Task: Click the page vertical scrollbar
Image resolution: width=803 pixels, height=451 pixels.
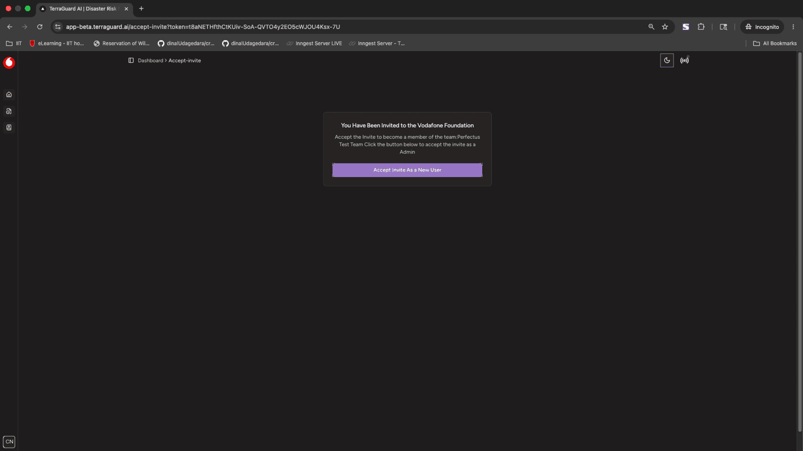Action: [800, 242]
